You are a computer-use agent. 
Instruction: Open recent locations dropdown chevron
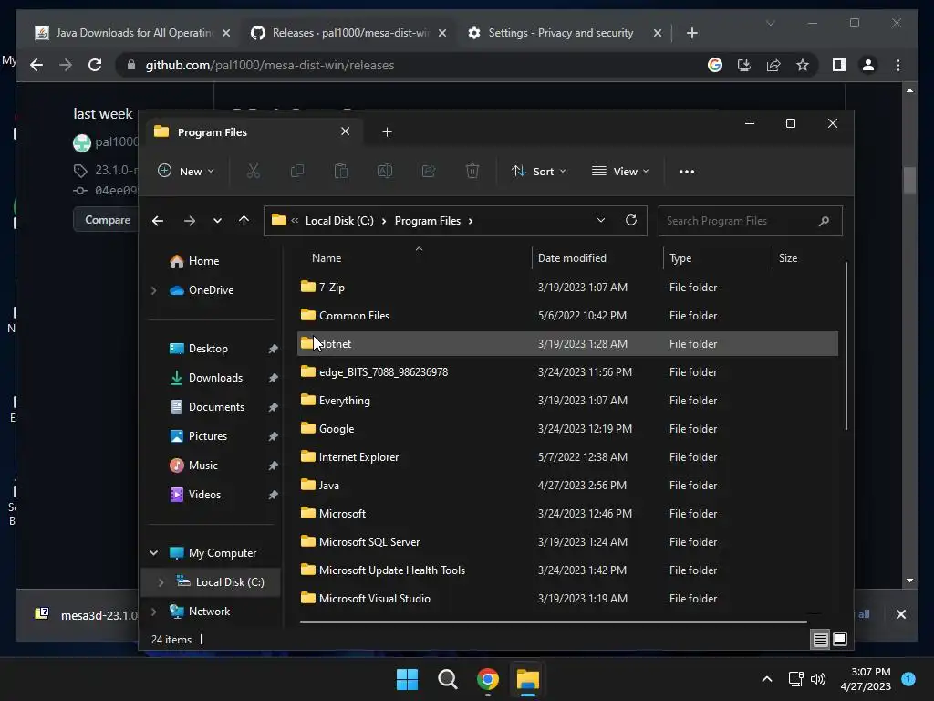point(217,221)
